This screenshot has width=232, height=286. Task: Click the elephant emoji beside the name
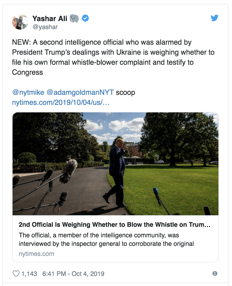[75, 18]
